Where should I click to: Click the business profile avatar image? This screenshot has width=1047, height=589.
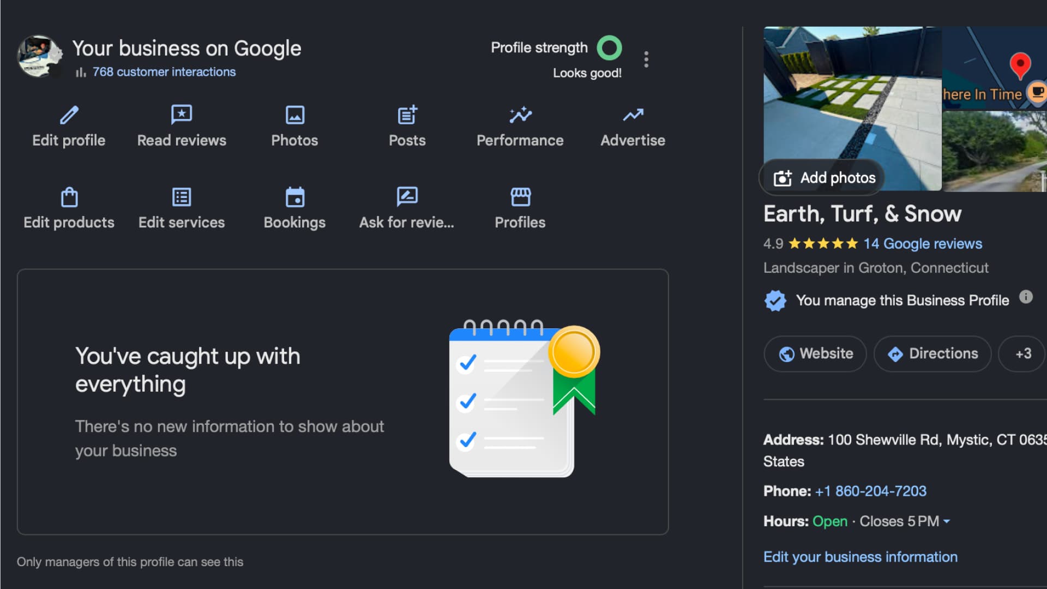point(39,57)
